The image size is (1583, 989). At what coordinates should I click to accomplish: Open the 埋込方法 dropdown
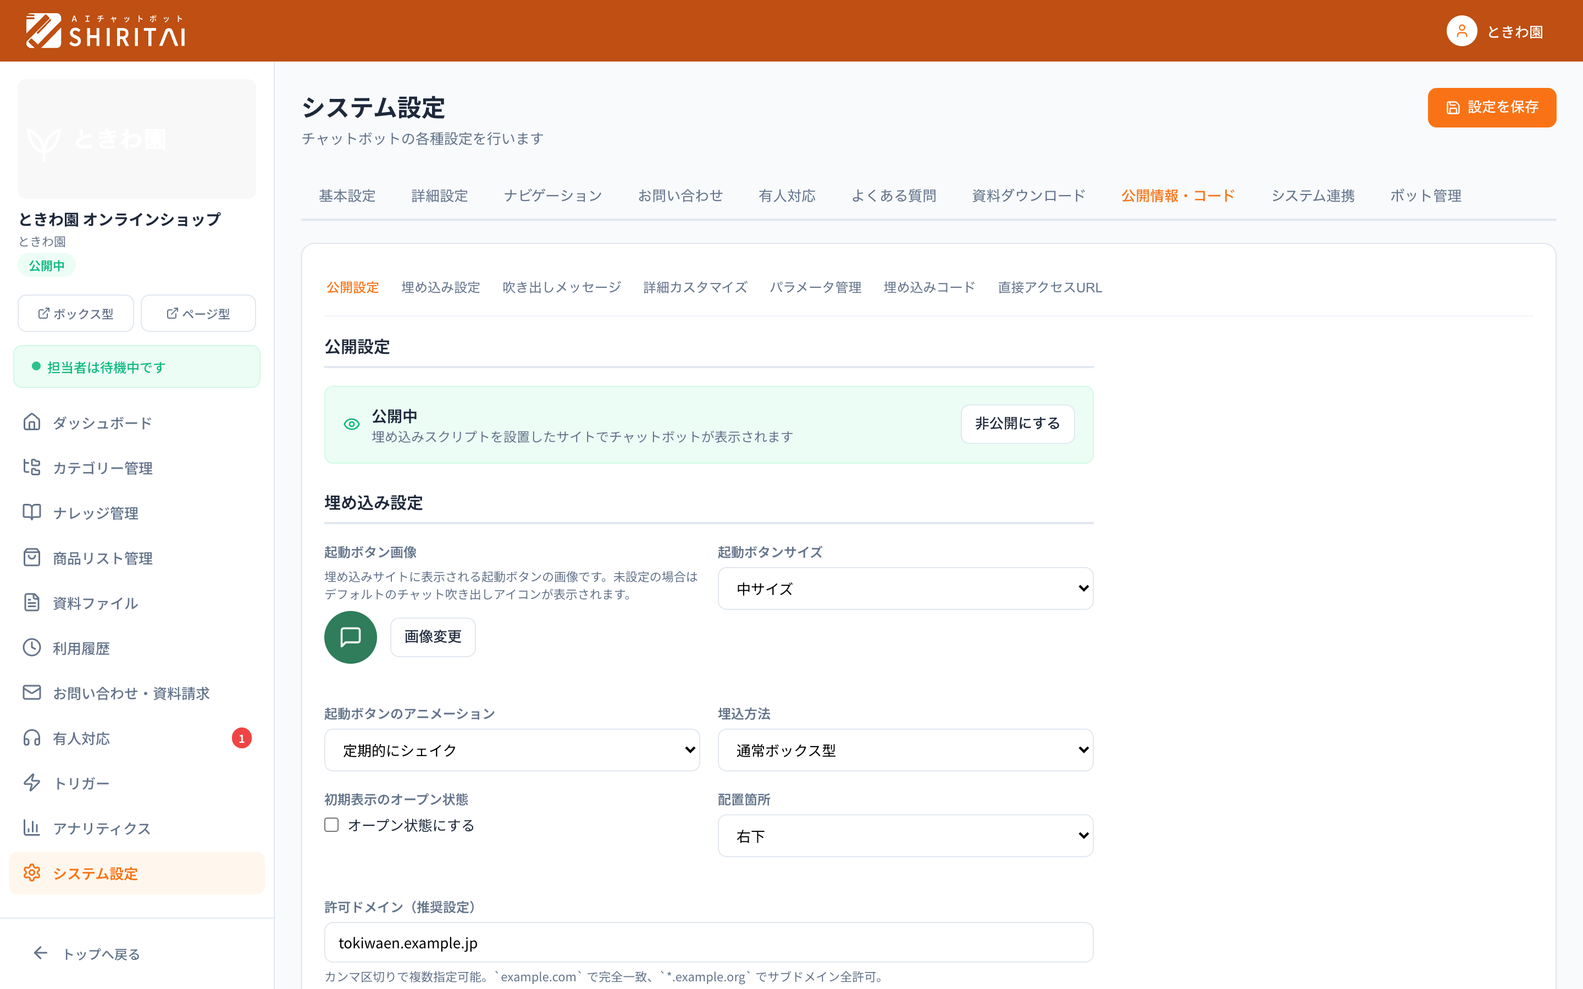coord(905,750)
